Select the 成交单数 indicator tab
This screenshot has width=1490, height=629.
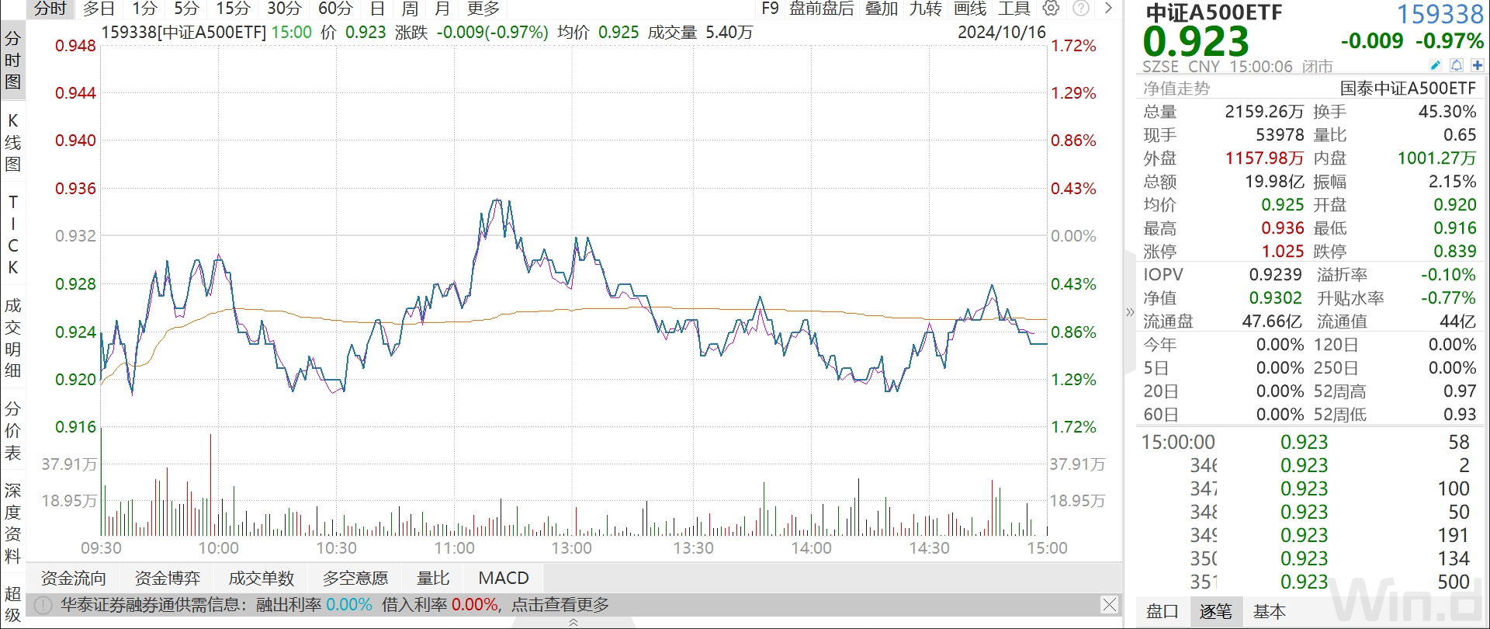(x=262, y=578)
